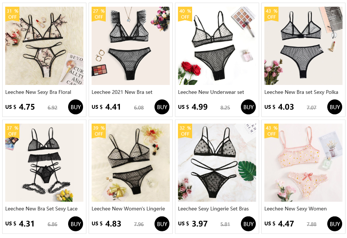Click the 27% OFF discount badge
Screen dimensions: 347x238
pyautogui.click(x=99, y=14)
